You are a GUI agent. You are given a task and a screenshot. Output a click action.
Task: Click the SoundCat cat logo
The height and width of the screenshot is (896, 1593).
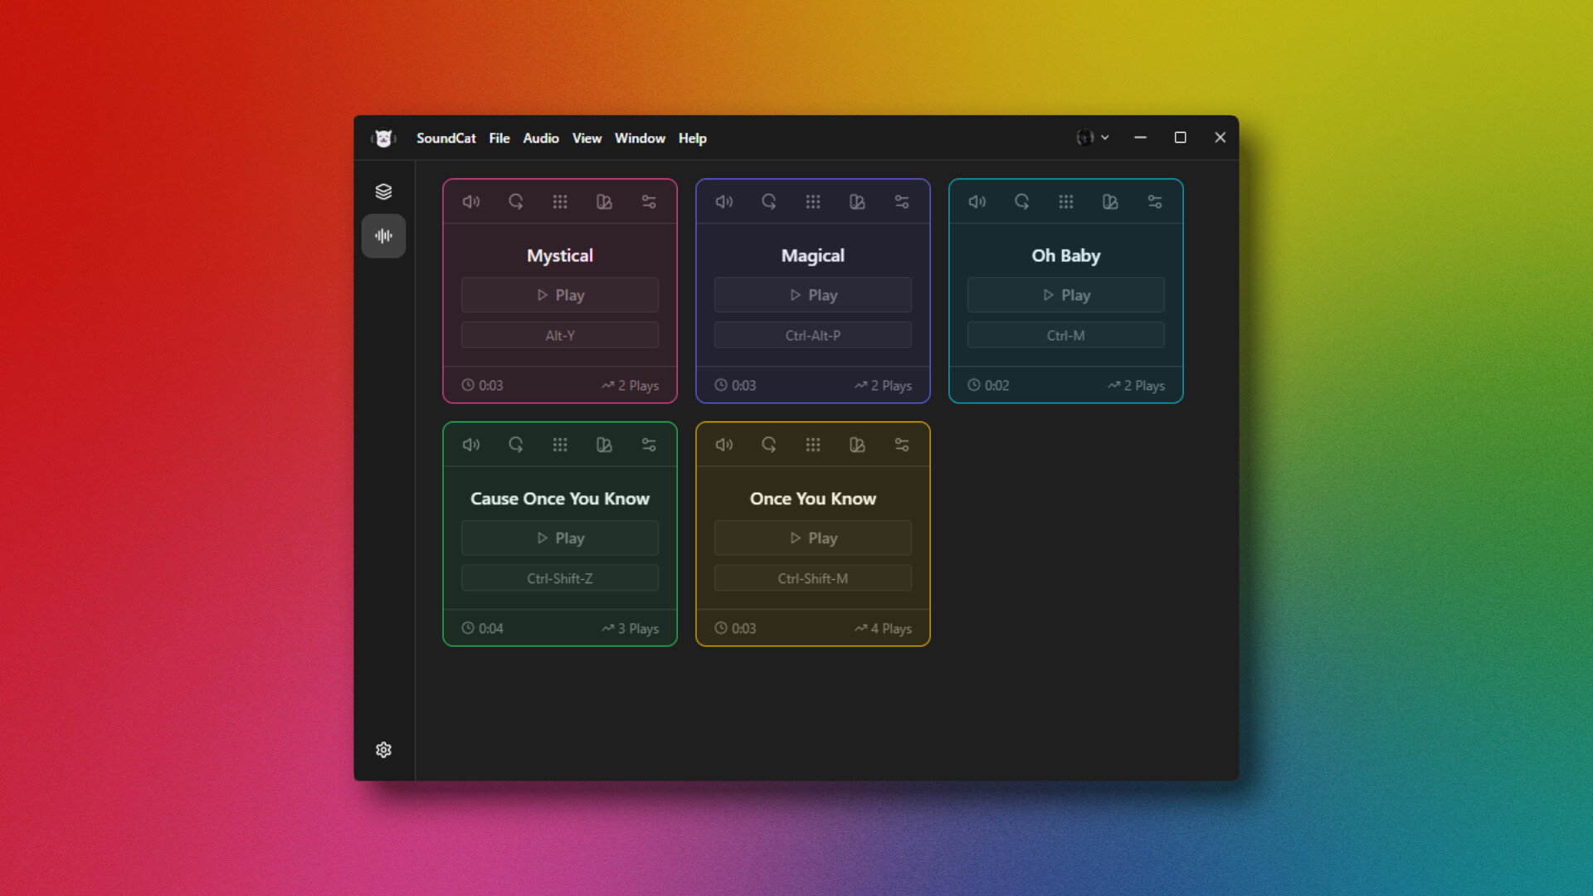point(383,139)
